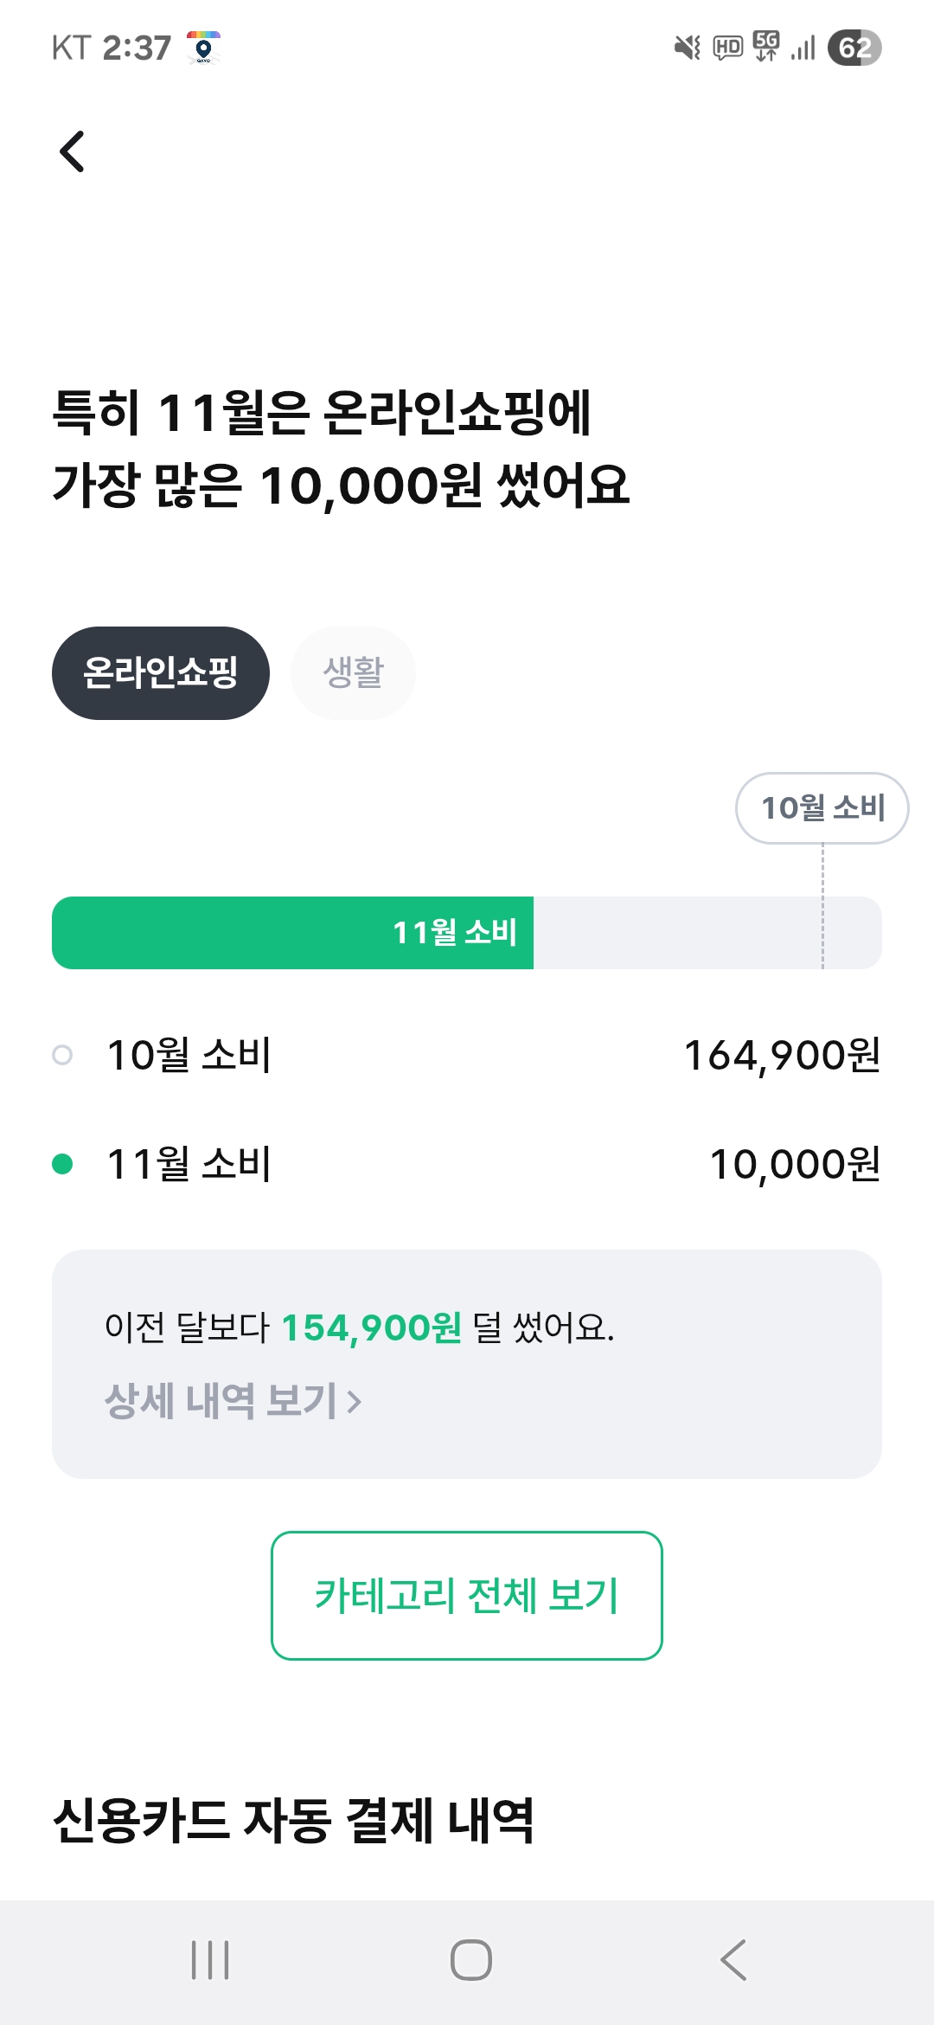This screenshot has height=2025, width=934.
Task: Tap the back arrow at top left
Action: (73, 152)
